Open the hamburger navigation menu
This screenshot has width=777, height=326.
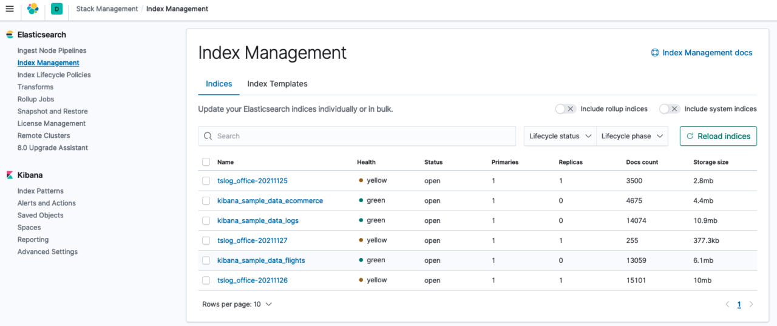tap(9, 8)
